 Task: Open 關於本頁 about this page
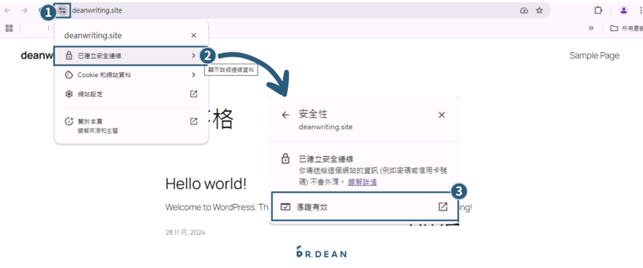pyautogui.click(x=131, y=125)
